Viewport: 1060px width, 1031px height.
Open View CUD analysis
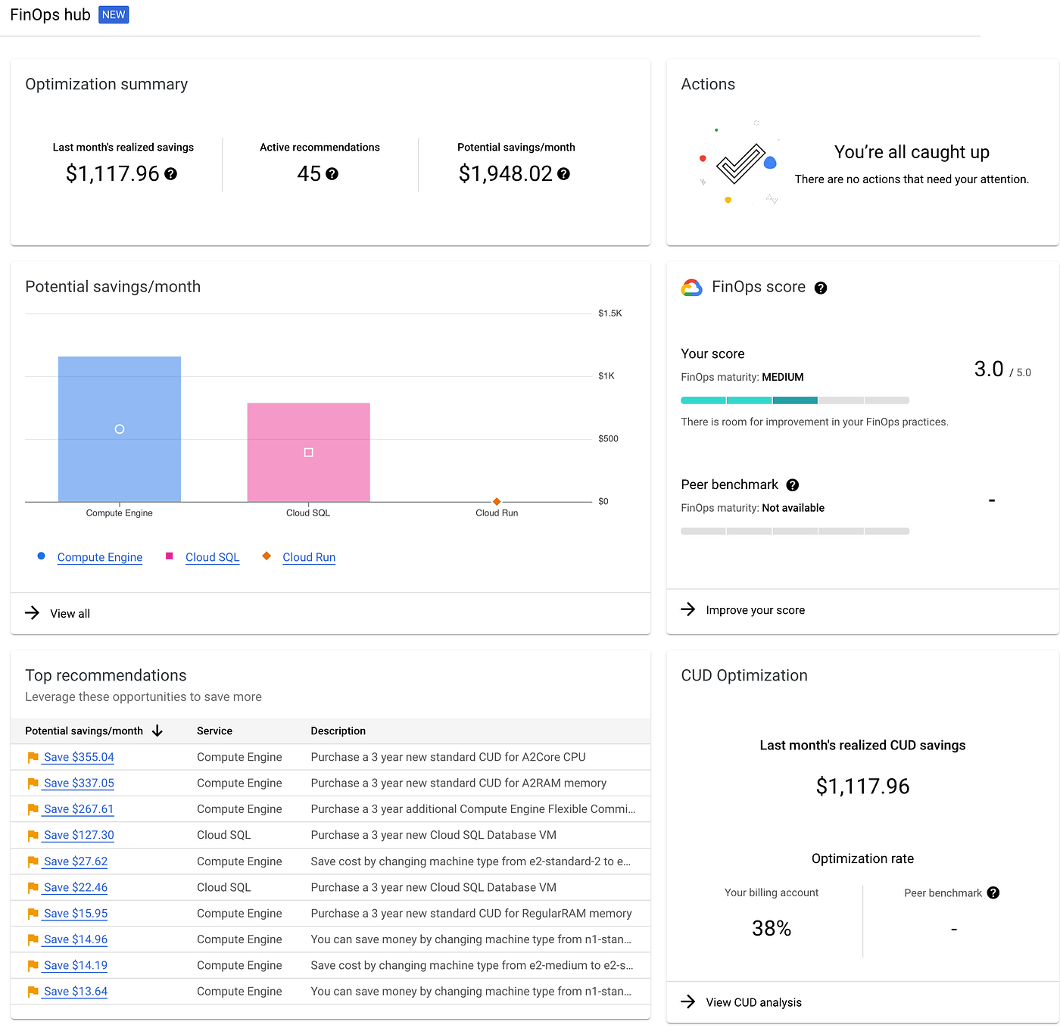coord(754,1002)
